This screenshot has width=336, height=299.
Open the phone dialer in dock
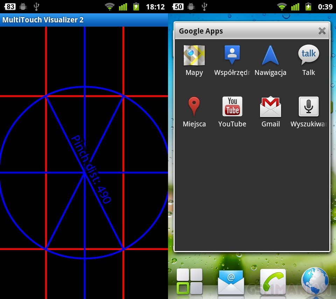pos(273,281)
